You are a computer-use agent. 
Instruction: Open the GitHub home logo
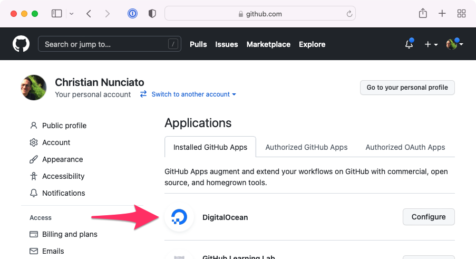pyautogui.click(x=21, y=44)
